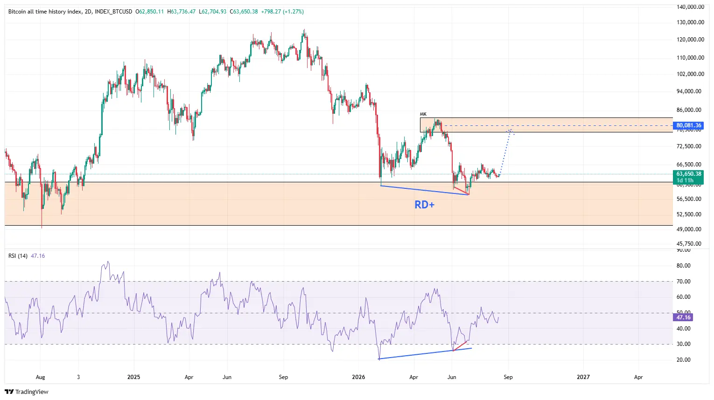Click the green 63,650.38 current price label

[688, 174]
